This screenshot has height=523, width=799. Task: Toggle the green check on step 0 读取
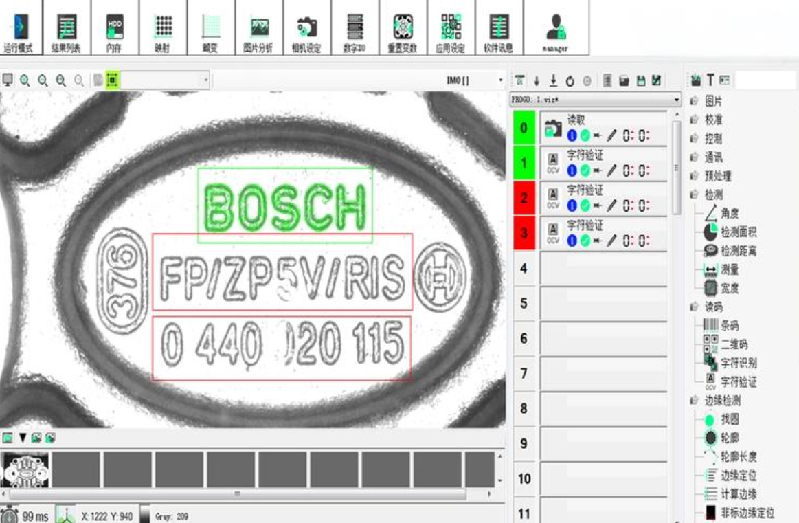coord(585,135)
